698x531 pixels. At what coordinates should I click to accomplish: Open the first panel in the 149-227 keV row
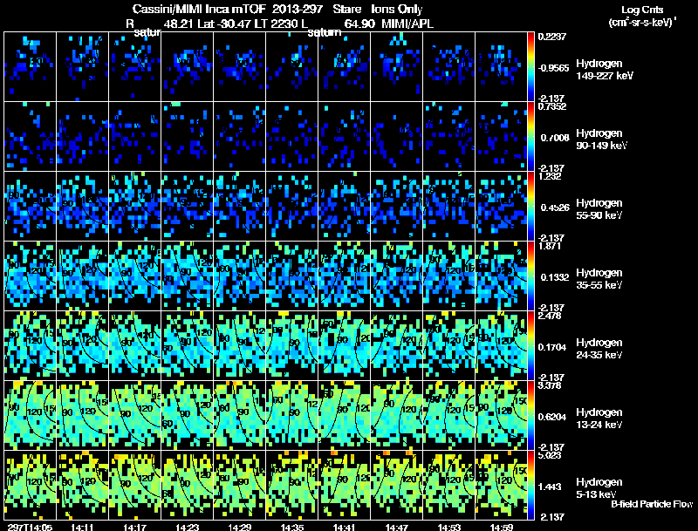[x=31, y=66]
